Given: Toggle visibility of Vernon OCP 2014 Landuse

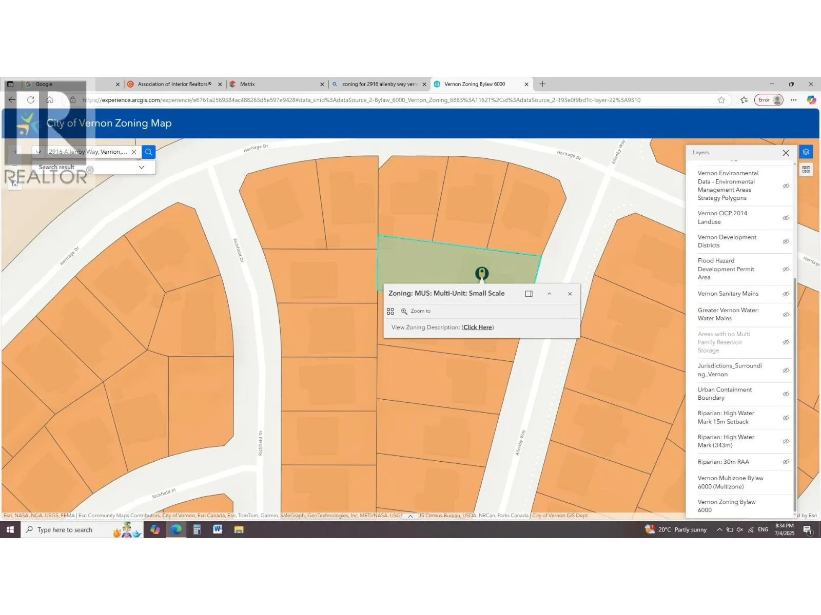Looking at the screenshot, I should click(786, 218).
